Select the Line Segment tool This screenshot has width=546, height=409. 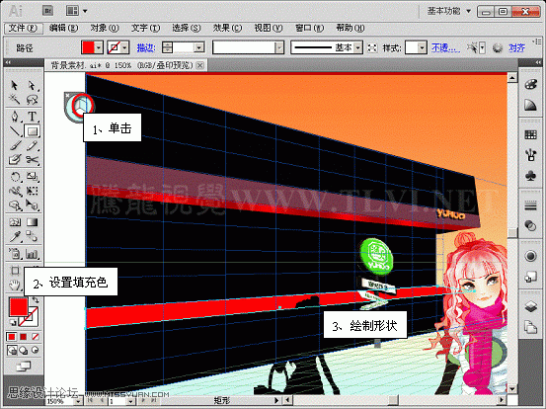pyautogui.click(x=14, y=131)
